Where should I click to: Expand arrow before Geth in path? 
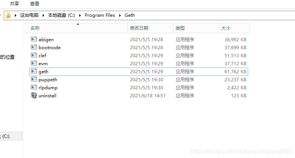[x=120, y=15]
